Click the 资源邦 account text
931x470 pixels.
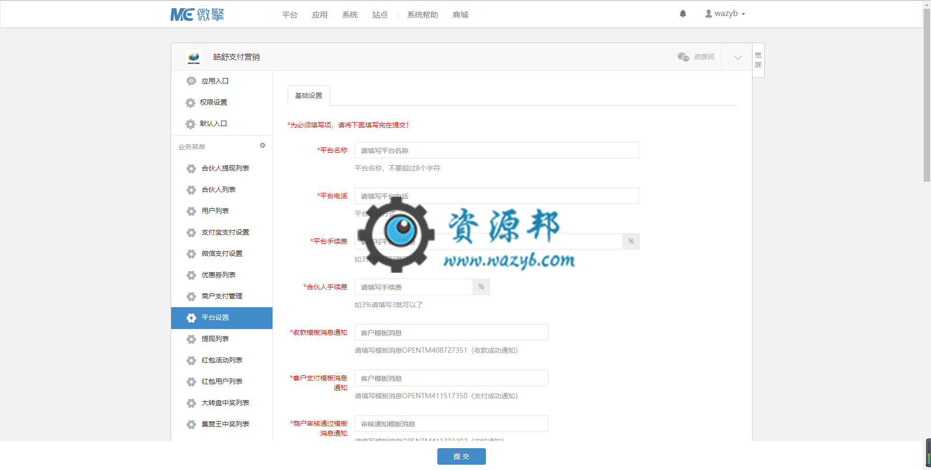click(704, 57)
